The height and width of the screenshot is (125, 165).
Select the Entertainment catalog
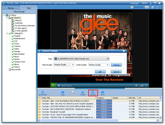[x=18, y=39]
